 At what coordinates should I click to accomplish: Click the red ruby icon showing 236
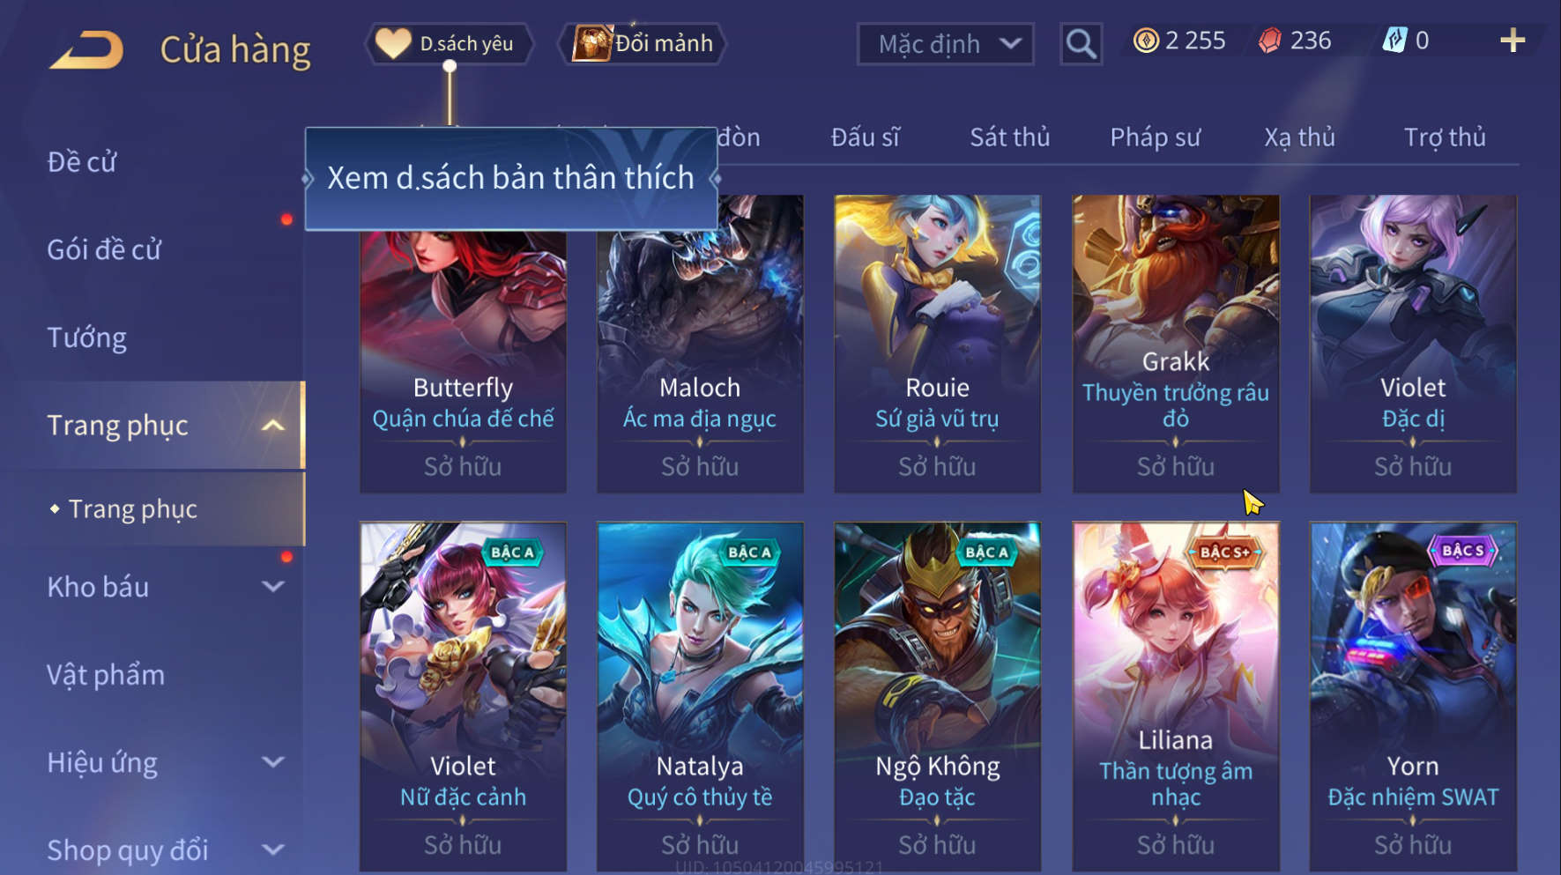tap(1269, 41)
